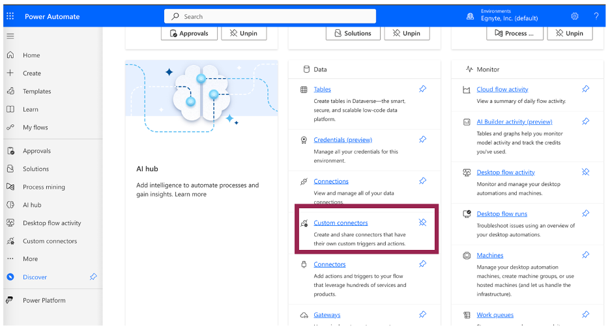
Task: Pin Desktop flow runs to navigation
Action: [585, 213]
